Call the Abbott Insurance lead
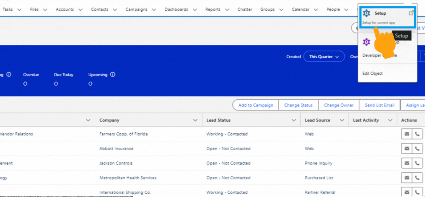The height and width of the screenshot is (197, 425). point(417,148)
